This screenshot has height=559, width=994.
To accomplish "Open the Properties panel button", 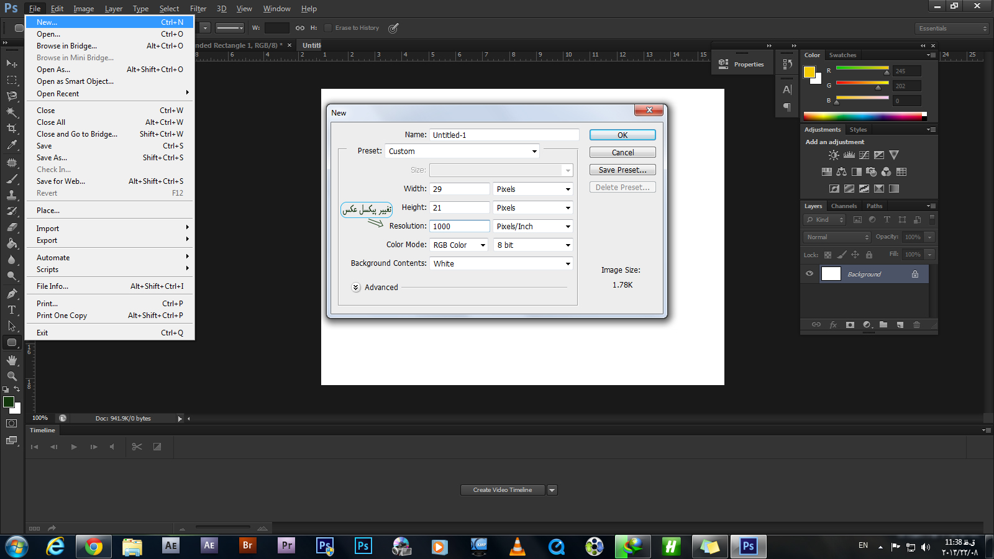I will [x=742, y=64].
